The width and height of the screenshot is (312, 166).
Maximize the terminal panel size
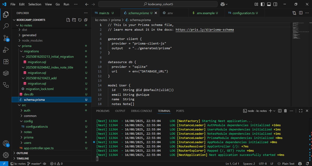(x=301, y=111)
